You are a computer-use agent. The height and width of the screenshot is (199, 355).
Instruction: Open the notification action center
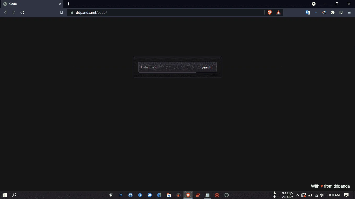(x=346, y=195)
